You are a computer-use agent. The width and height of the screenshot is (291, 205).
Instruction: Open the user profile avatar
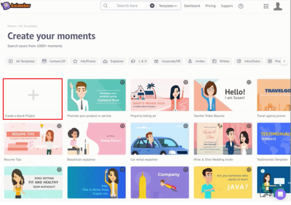[278, 6]
